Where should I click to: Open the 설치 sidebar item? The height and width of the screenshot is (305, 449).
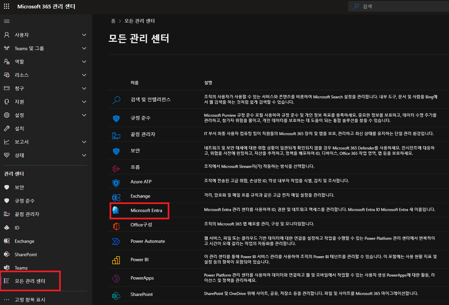(x=19, y=128)
